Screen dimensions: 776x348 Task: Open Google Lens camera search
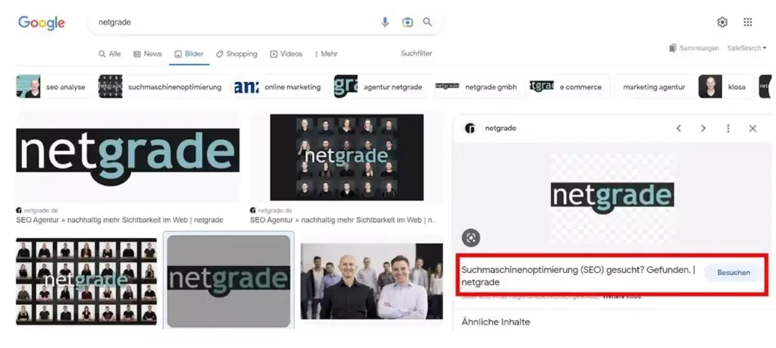(407, 22)
